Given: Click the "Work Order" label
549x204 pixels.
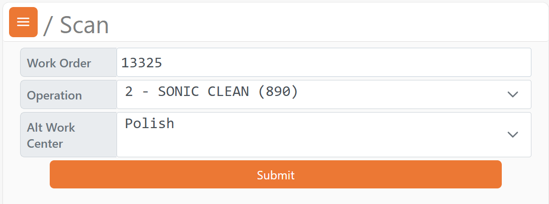Looking at the screenshot, I should [x=59, y=63].
